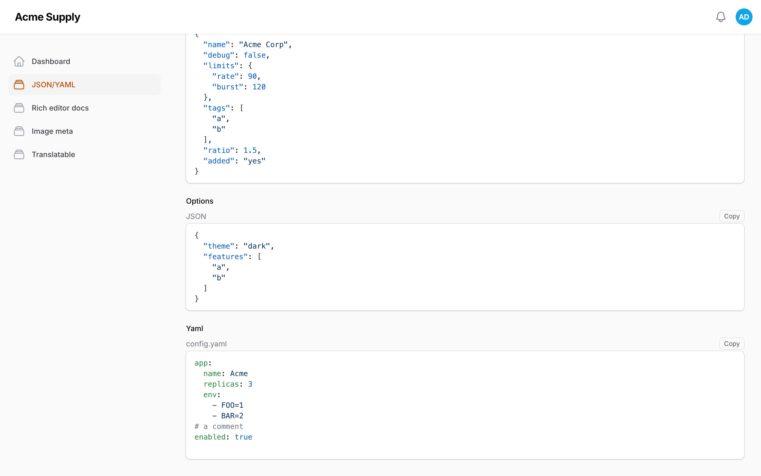Click the enabled: true line
This screenshot has width=761, height=476.
[x=223, y=437]
